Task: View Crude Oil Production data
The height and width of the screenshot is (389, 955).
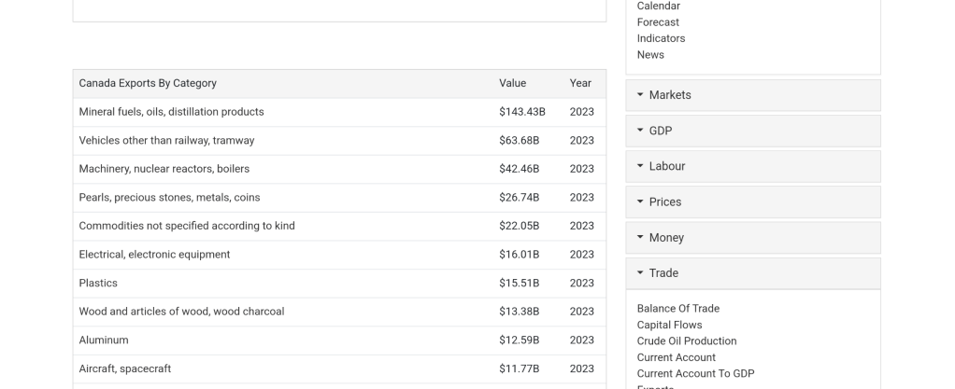Action: click(x=686, y=341)
